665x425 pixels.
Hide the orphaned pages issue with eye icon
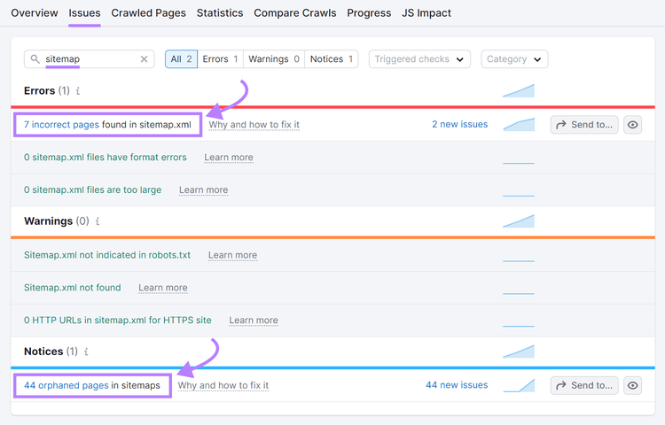pyautogui.click(x=632, y=386)
